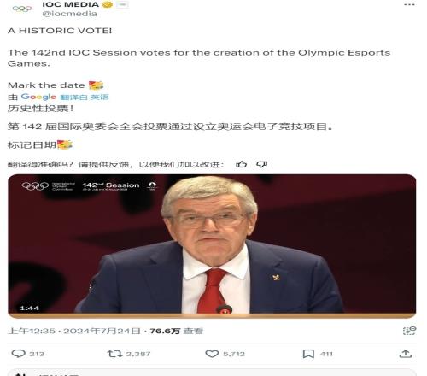View the 76.6万 views count
Screen dimensions: 427x376
click(x=176, y=331)
